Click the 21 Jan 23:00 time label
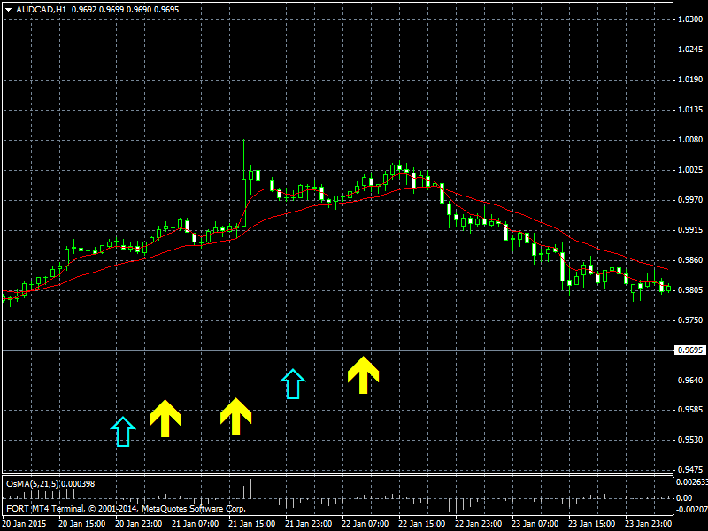 click(x=309, y=524)
